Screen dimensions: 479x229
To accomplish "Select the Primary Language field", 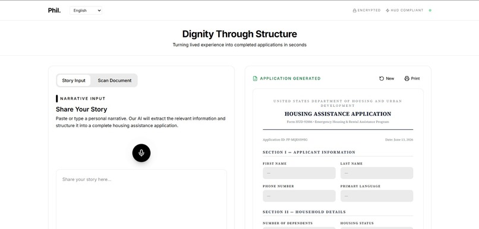I will 377,196.
